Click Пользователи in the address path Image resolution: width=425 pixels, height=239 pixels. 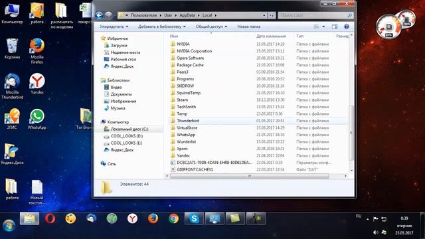pyautogui.click(x=143, y=15)
